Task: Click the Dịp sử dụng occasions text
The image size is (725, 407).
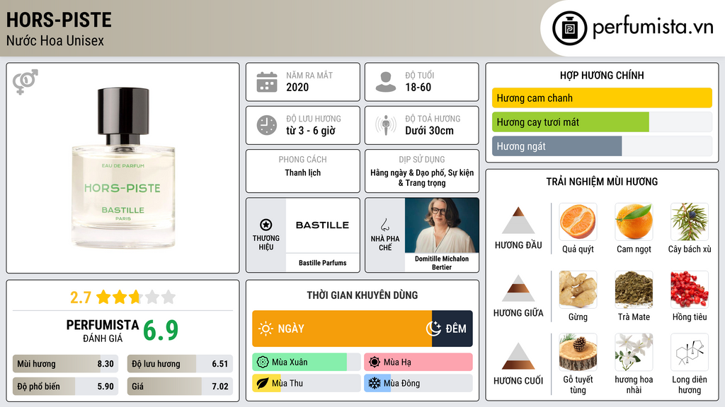Action: pos(422,177)
